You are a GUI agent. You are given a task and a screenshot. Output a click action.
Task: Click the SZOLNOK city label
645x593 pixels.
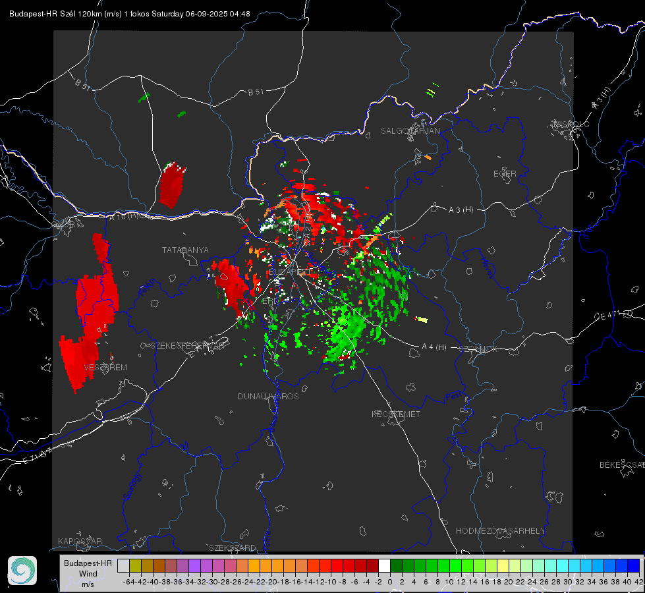coord(478,349)
